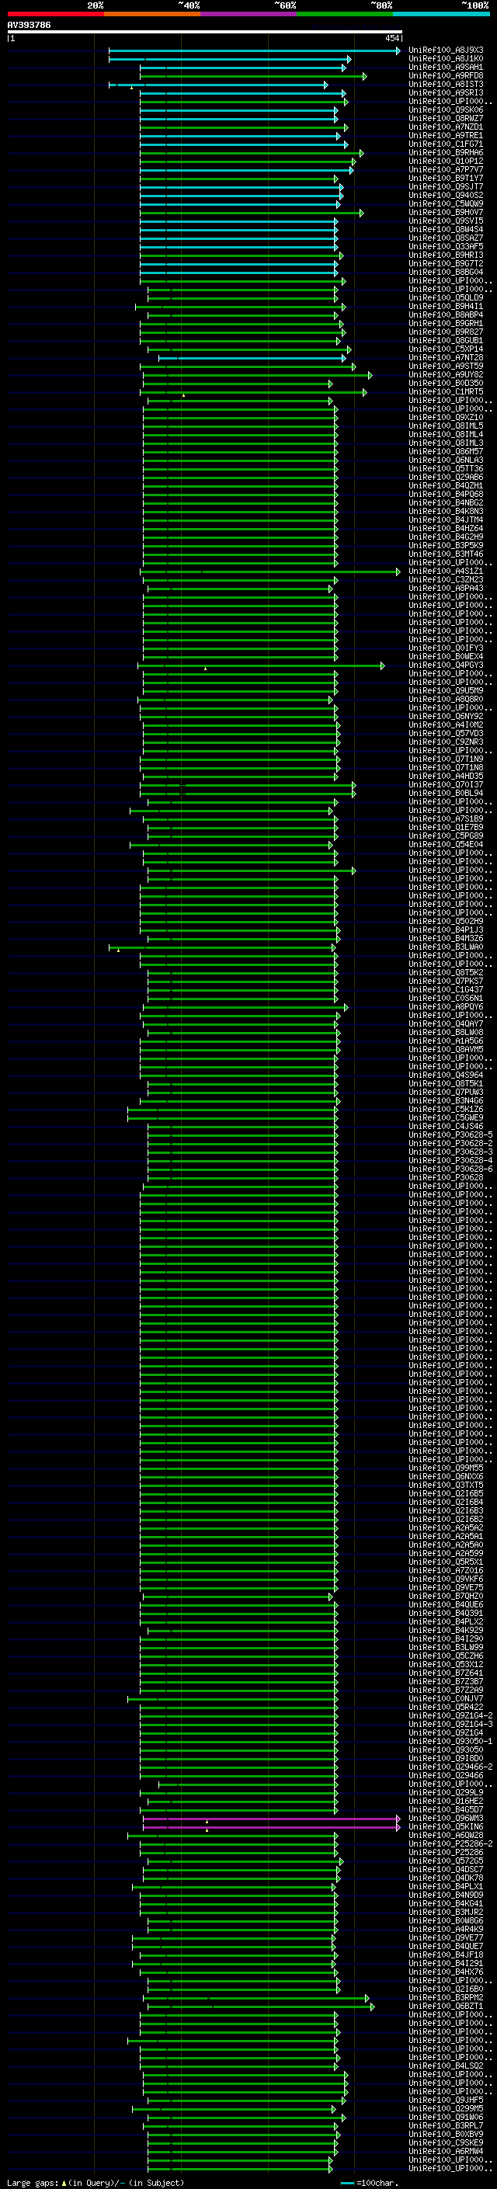The width and height of the screenshot is (497, 2189).
Task: Select the hit label UniRef100_Q96WM3
Action: tap(446, 1819)
